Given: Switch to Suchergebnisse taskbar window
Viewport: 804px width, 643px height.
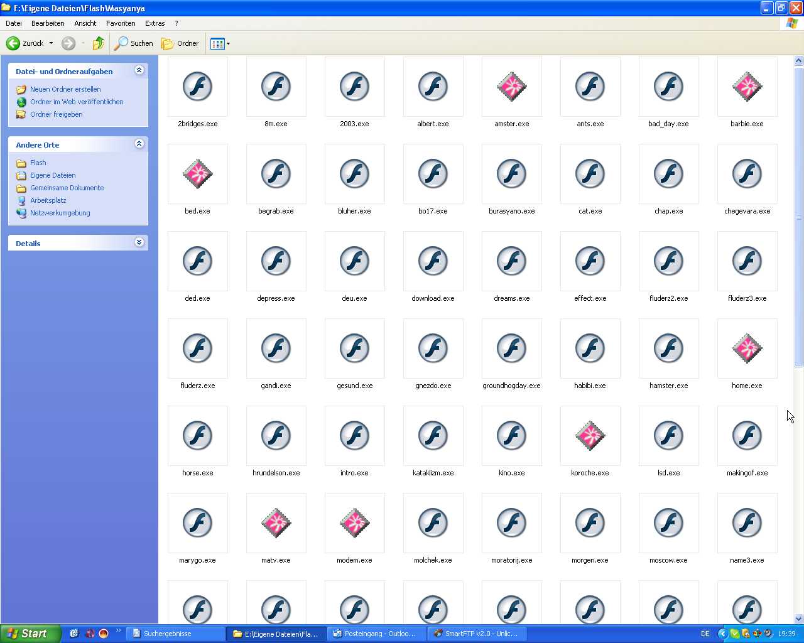Looking at the screenshot, I should pos(176,634).
